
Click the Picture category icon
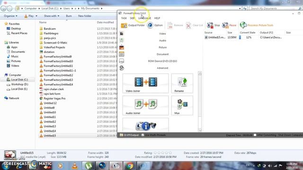122,47
